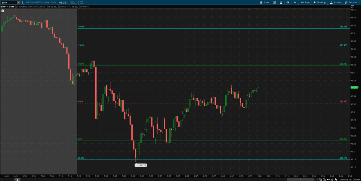361x181 pixels.
Task: Click the last price 98.361 in header
Action: pyautogui.click(x=63, y=2)
